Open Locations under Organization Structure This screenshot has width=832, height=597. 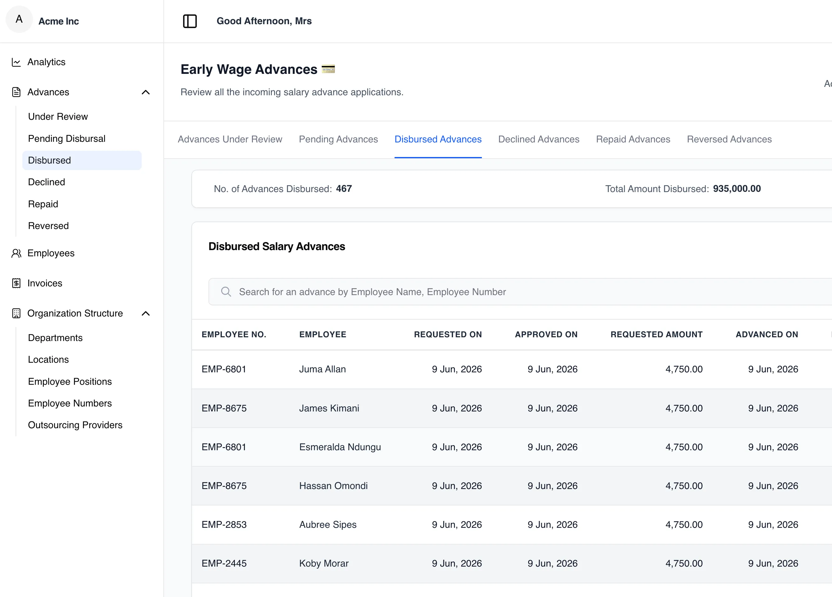click(x=48, y=360)
